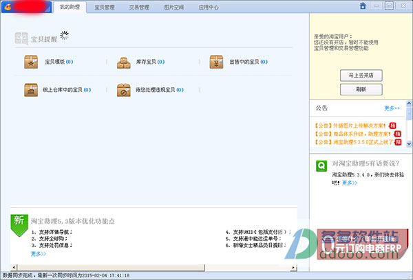Click the 待您处理违规宝贝 (0) label

[x=160, y=90]
